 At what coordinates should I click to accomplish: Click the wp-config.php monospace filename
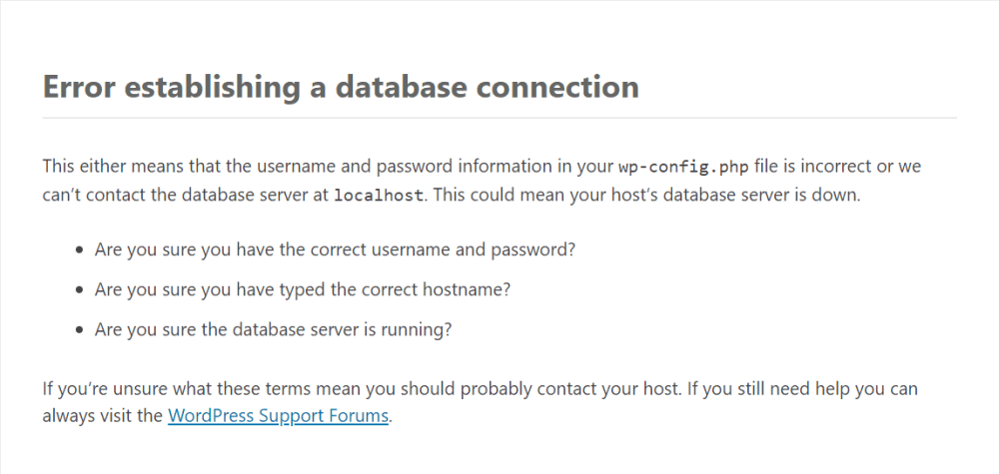683,168
